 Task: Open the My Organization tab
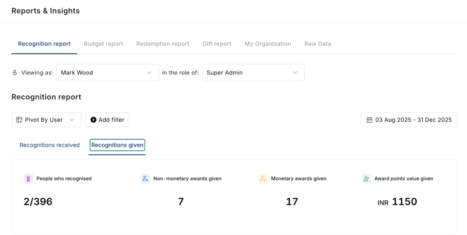(x=268, y=43)
